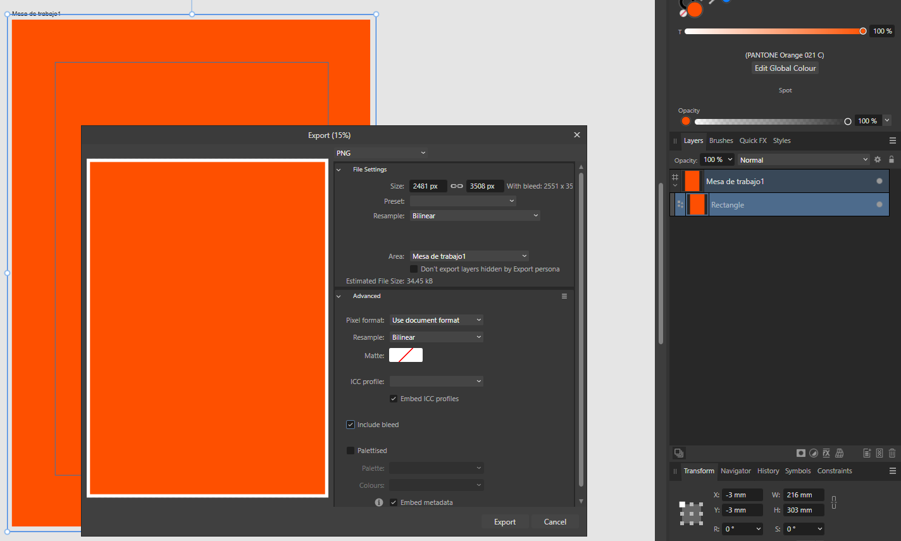Click the Add Pixel Layer icon

coord(879,453)
